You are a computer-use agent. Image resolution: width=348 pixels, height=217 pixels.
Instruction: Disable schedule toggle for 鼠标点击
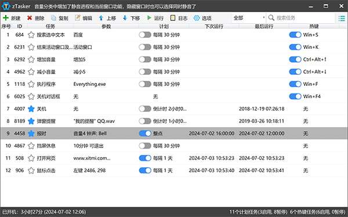click(145, 171)
